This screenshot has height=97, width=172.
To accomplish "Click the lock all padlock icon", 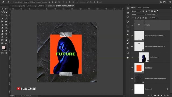I will [x=146, y=18].
